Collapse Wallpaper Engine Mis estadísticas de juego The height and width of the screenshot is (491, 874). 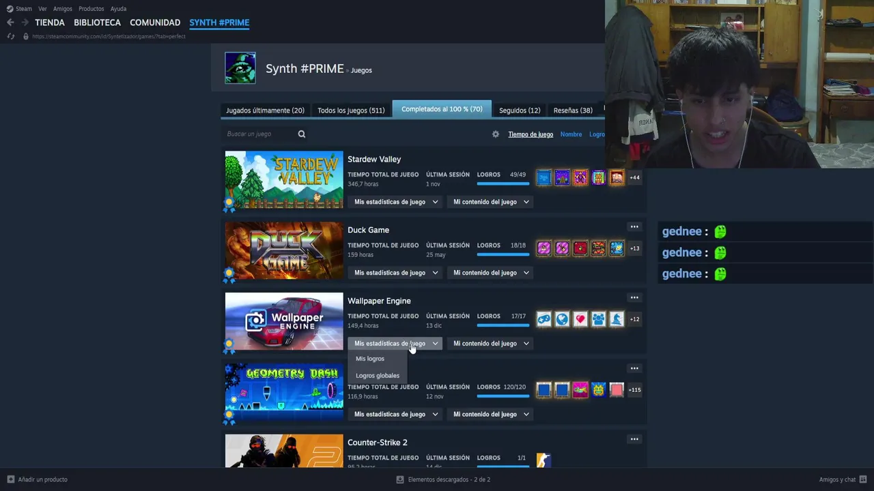(396, 344)
